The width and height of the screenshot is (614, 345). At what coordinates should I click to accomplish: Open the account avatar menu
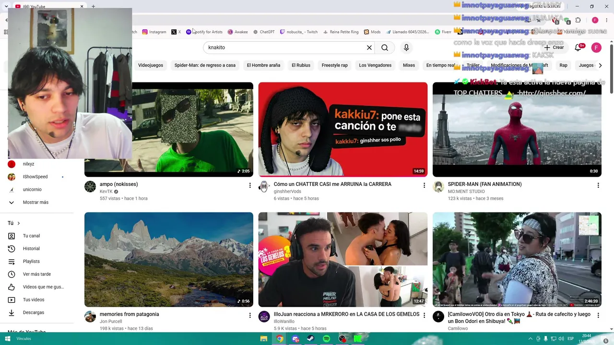tap(596, 47)
